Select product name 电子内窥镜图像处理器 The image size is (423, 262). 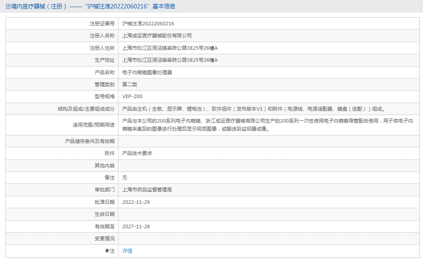click(x=147, y=72)
